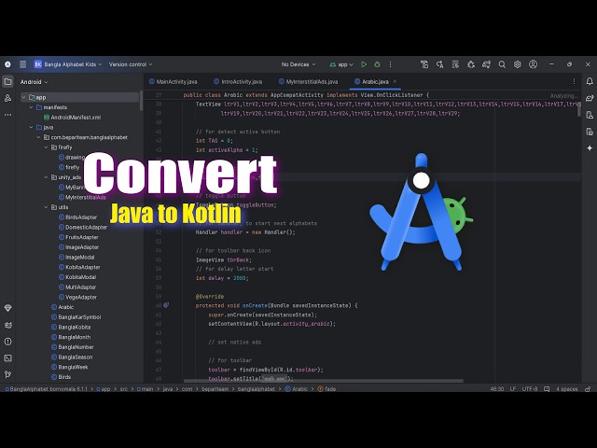Screen dimensions: 597x448
Task: Toggle read-only lock icon in status bar
Action: click(x=588, y=389)
